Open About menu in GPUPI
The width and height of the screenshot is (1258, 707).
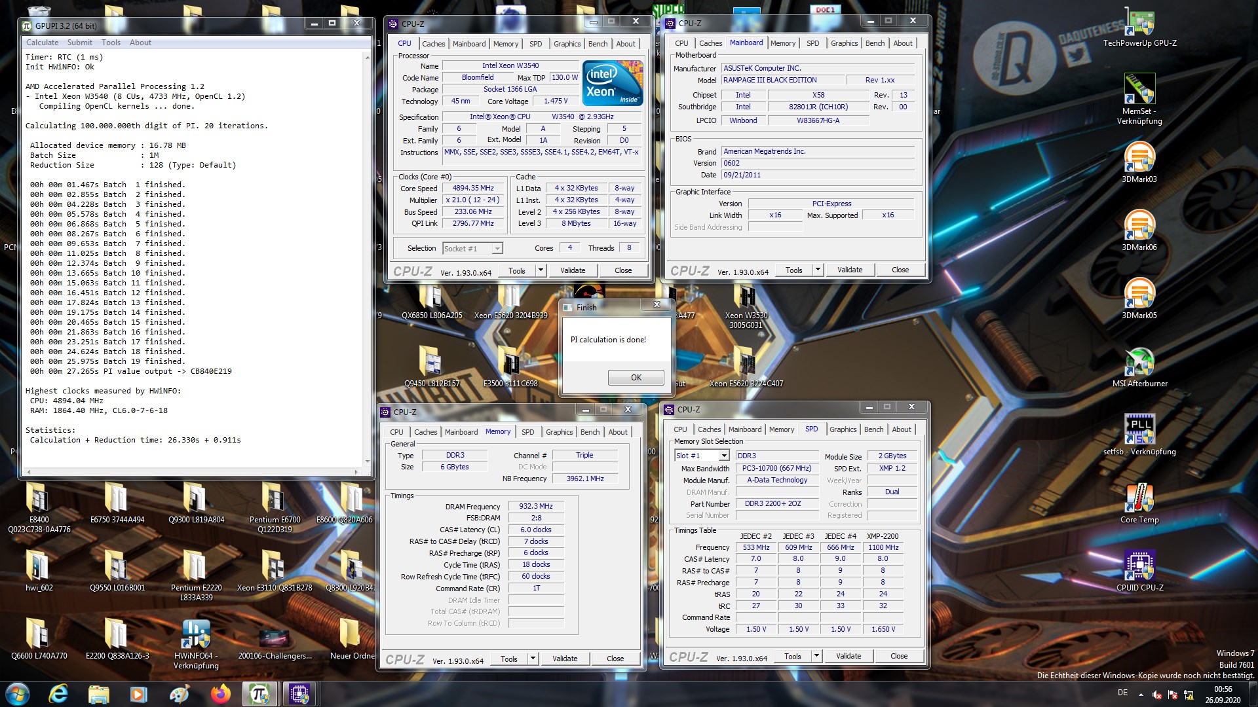click(140, 43)
